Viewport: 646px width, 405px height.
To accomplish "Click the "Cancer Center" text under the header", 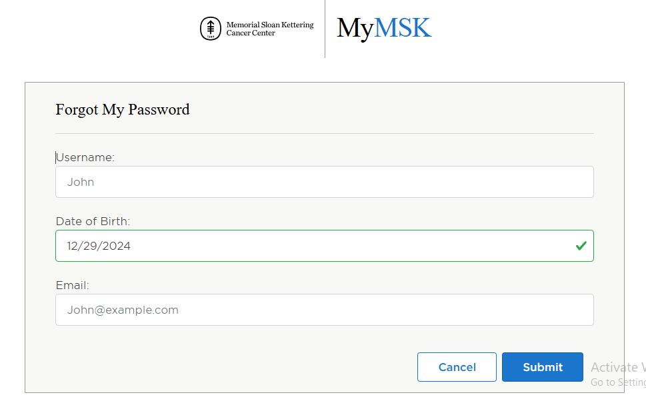I will tap(251, 33).
